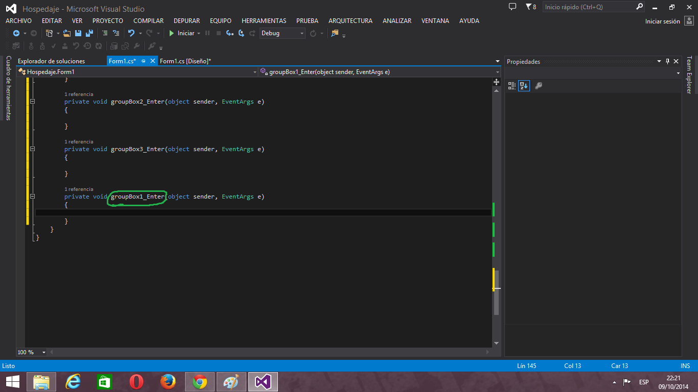The image size is (698, 392).
Task: Navigate backward in the code editor
Action: pos(15,33)
